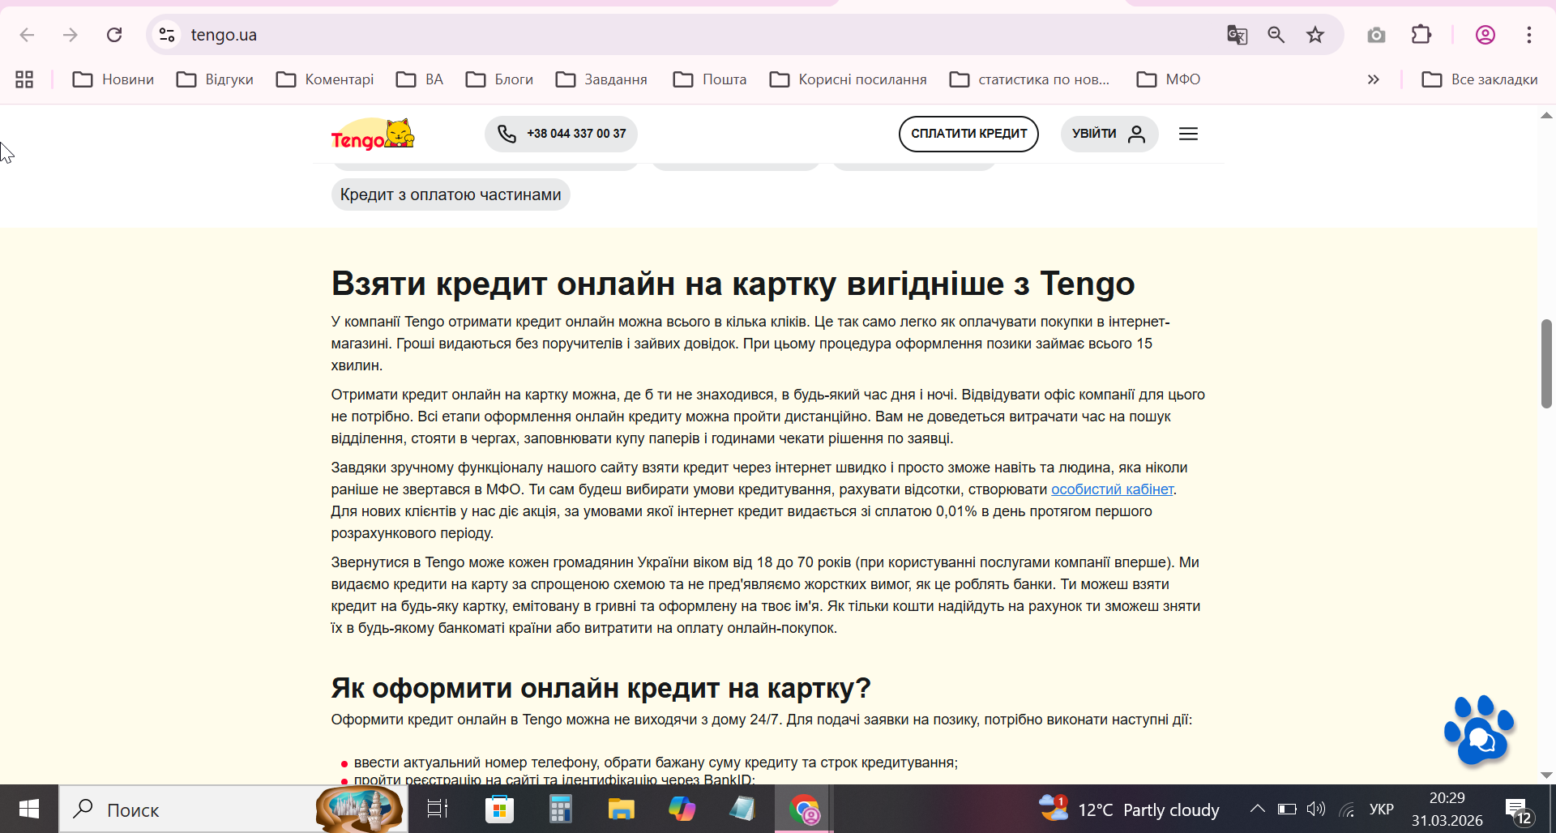Click the scrollbar up arrow
1556x833 pixels.
pyautogui.click(x=1546, y=115)
